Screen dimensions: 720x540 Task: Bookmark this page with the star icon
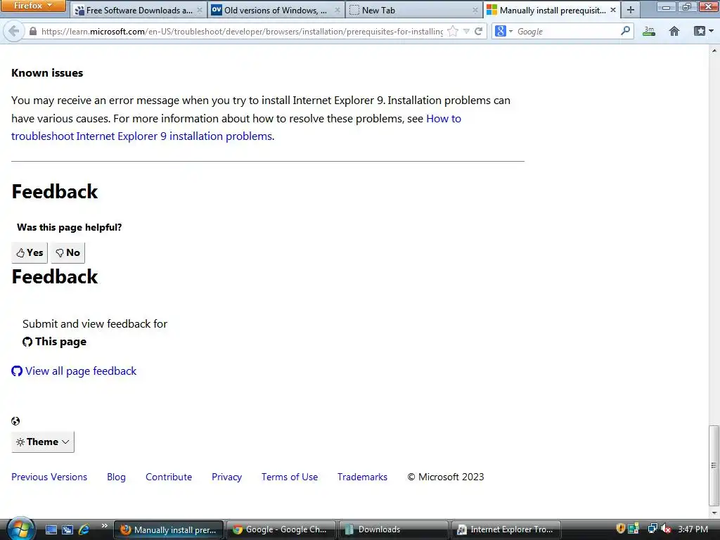click(x=453, y=31)
